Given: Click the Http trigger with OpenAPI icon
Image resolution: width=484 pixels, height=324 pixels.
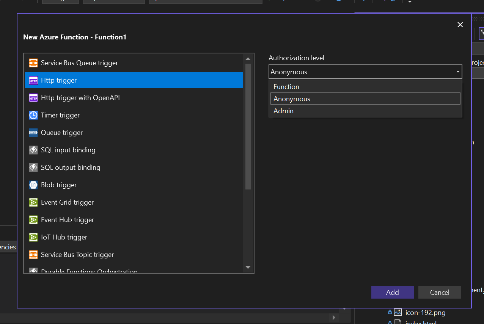Looking at the screenshot, I should point(33,97).
